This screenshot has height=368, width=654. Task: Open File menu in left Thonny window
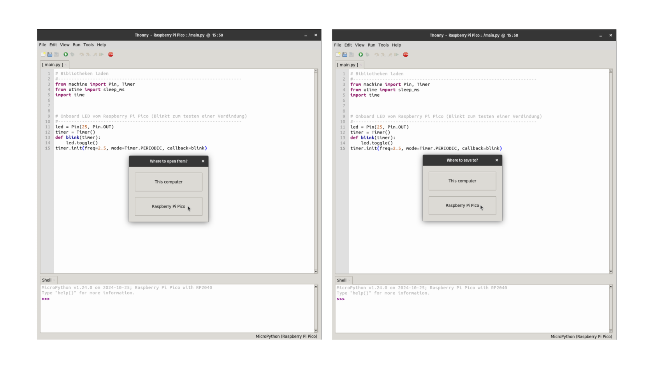pyautogui.click(x=42, y=45)
